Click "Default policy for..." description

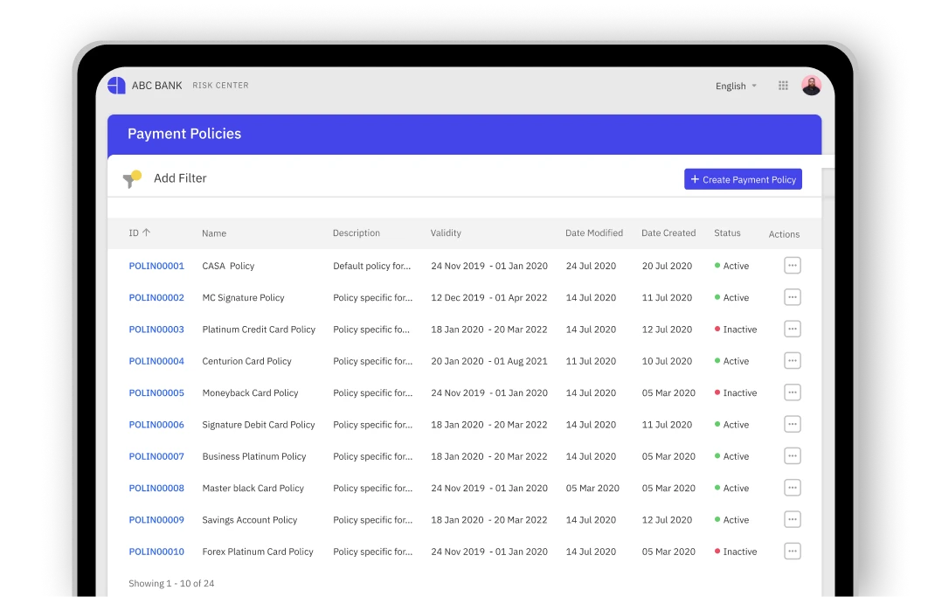pos(371,266)
